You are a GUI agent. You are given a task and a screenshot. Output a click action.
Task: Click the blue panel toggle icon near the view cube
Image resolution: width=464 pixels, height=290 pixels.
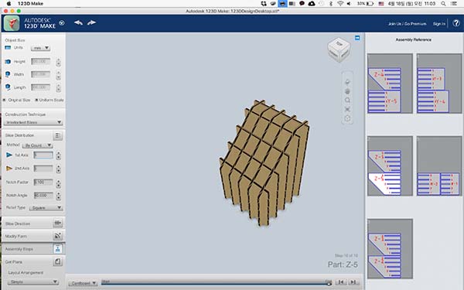[357, 38]
